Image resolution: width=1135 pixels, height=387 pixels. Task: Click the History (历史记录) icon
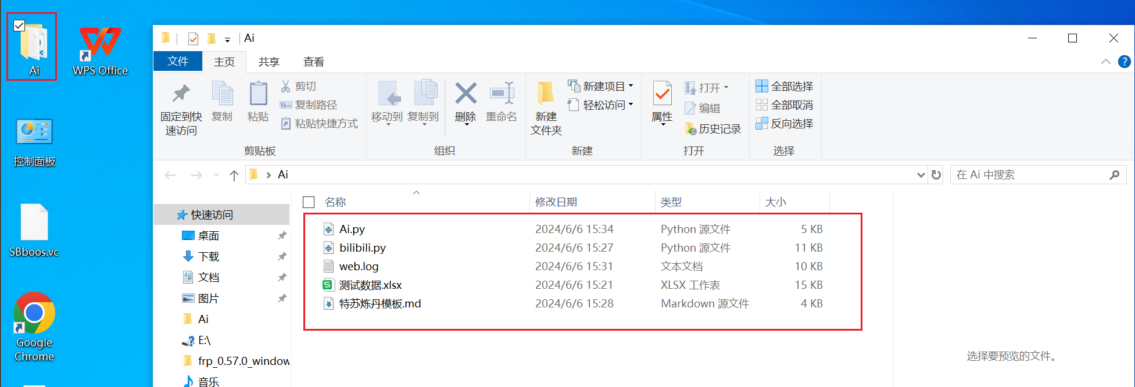point(690,129)
